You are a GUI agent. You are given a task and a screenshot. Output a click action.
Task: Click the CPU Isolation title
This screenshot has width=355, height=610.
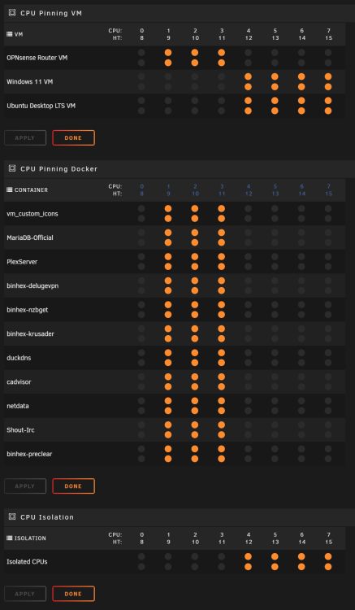point(47,517)
